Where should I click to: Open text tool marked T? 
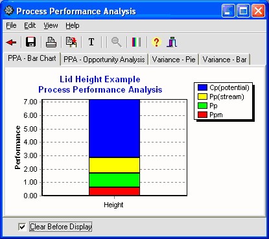91,42
